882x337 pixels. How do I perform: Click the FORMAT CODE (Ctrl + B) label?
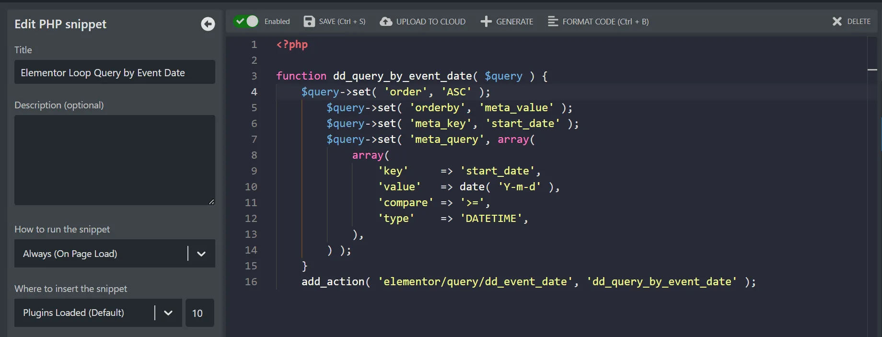(x=605, y=22)
